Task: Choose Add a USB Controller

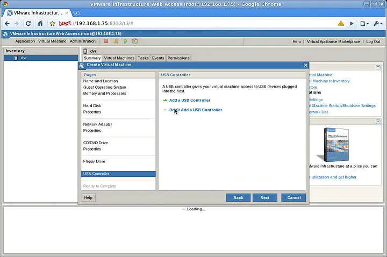Action: [x=190, y=100]
